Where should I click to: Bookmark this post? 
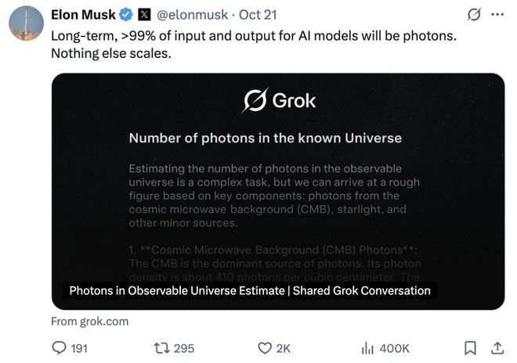coord(469,348)
